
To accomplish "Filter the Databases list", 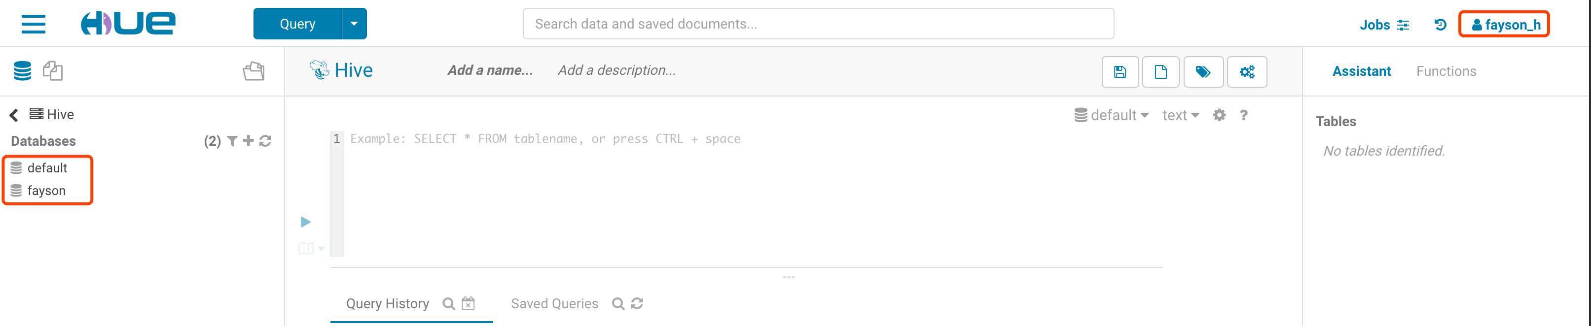I will point(232,141).
